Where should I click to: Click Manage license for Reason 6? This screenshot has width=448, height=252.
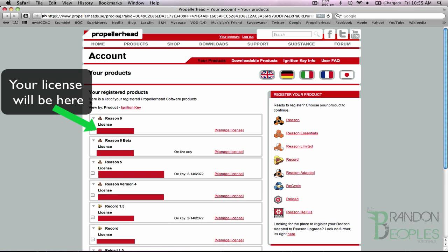click(229, 130)
